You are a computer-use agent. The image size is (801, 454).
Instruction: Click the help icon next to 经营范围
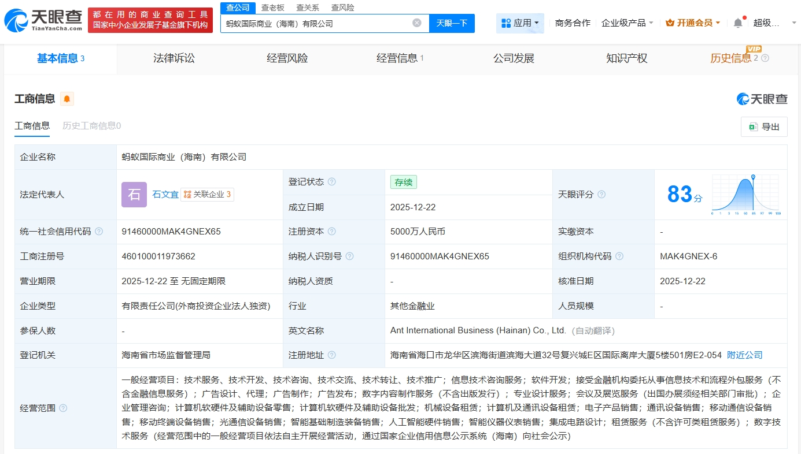[63, 408]
